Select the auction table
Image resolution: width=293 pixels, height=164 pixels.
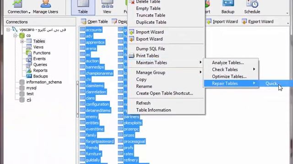pyautogui.click(x=92, y=61)
